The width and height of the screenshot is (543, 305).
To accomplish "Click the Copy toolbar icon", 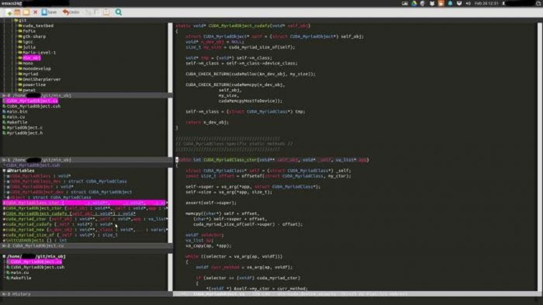I will coord(96,12).
